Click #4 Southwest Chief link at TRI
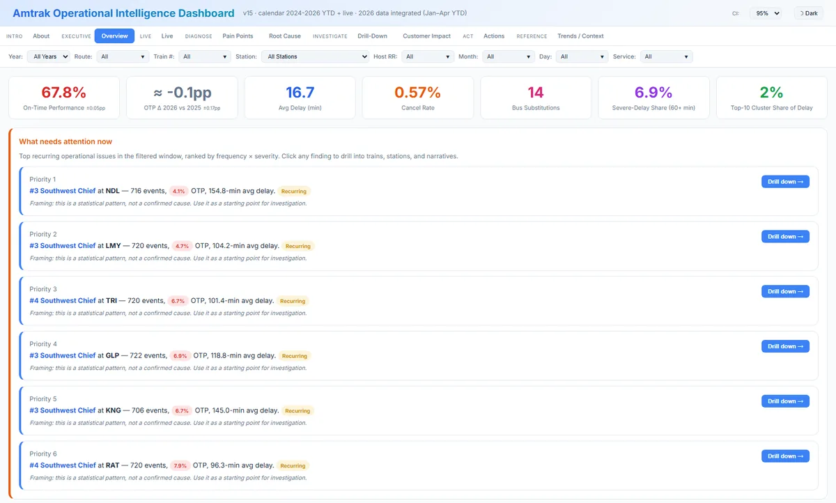 pos(62,301)
